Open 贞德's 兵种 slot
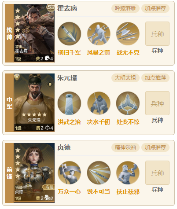Image resolution: width=177 pixels, height=209 pixels. [157, 173]
